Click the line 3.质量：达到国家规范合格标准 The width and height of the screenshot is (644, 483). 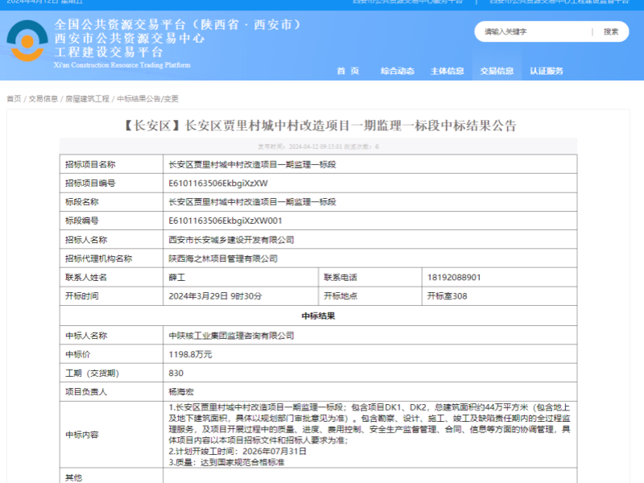coord(226,462)
